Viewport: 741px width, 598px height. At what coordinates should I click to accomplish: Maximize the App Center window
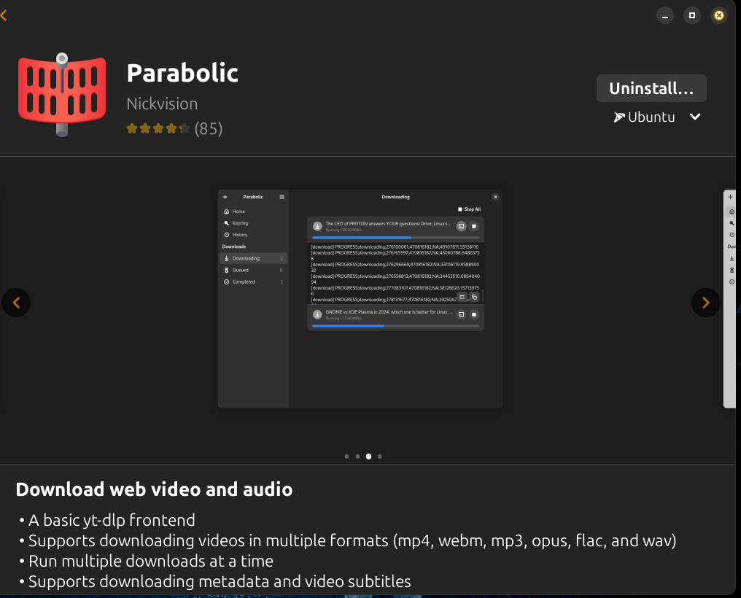point(692,15)
